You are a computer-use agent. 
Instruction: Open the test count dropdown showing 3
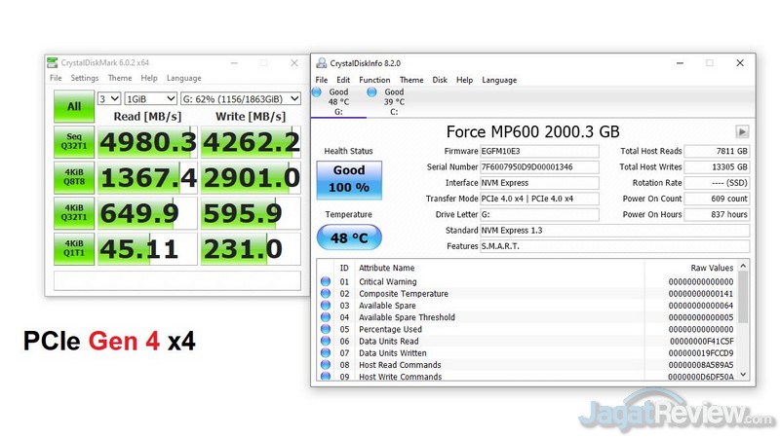coord(109,99)
